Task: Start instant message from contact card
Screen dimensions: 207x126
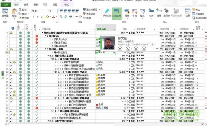Action: click(120, 49)
